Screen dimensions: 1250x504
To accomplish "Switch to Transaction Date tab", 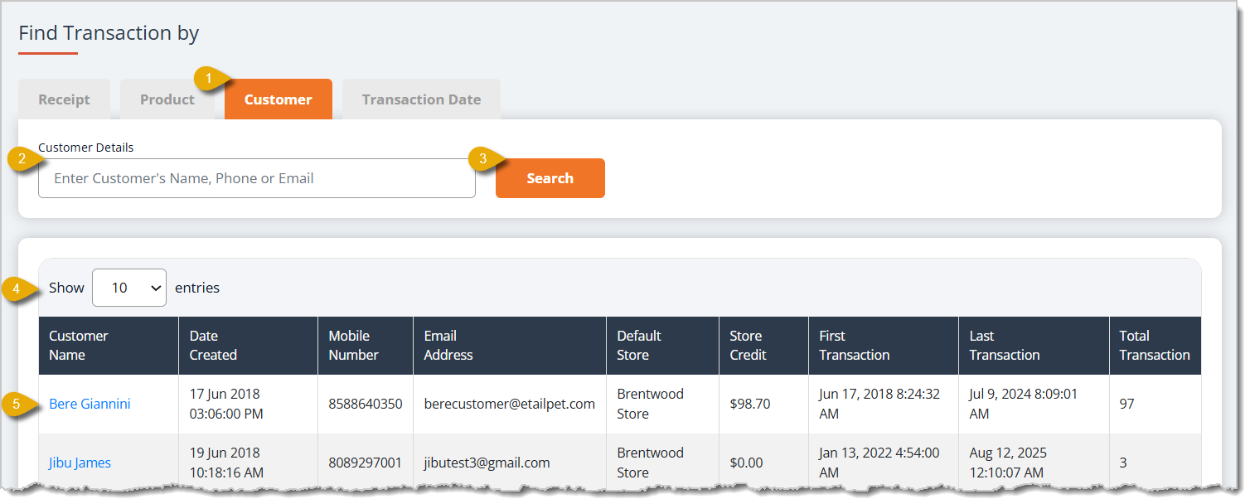I will coord(421,99).
